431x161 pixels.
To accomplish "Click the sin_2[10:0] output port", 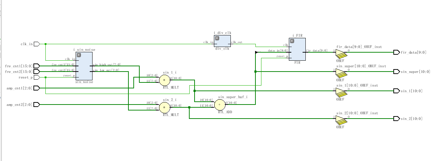I will (x=397, y=119).
